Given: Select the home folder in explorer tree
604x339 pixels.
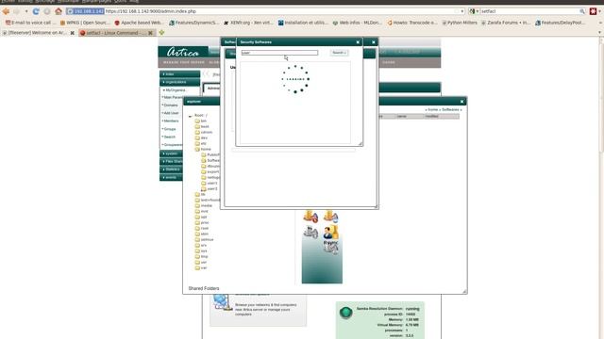Looking at the screenshot, I should click(203, 149).
